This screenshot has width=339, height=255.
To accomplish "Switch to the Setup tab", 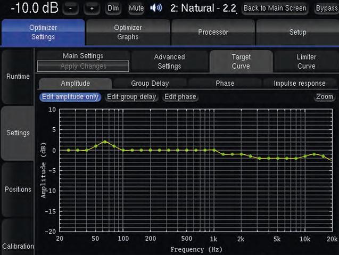I will [x=297, y=32].
